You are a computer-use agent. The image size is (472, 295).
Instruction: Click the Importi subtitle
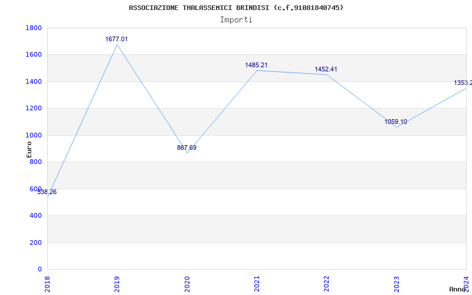(236, 20)
